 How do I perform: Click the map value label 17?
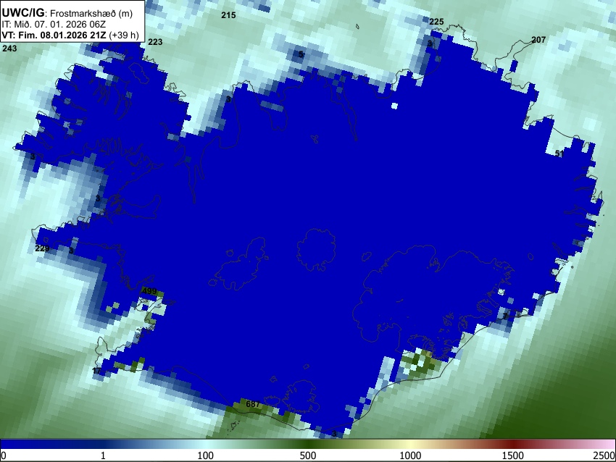click(96, 371)
